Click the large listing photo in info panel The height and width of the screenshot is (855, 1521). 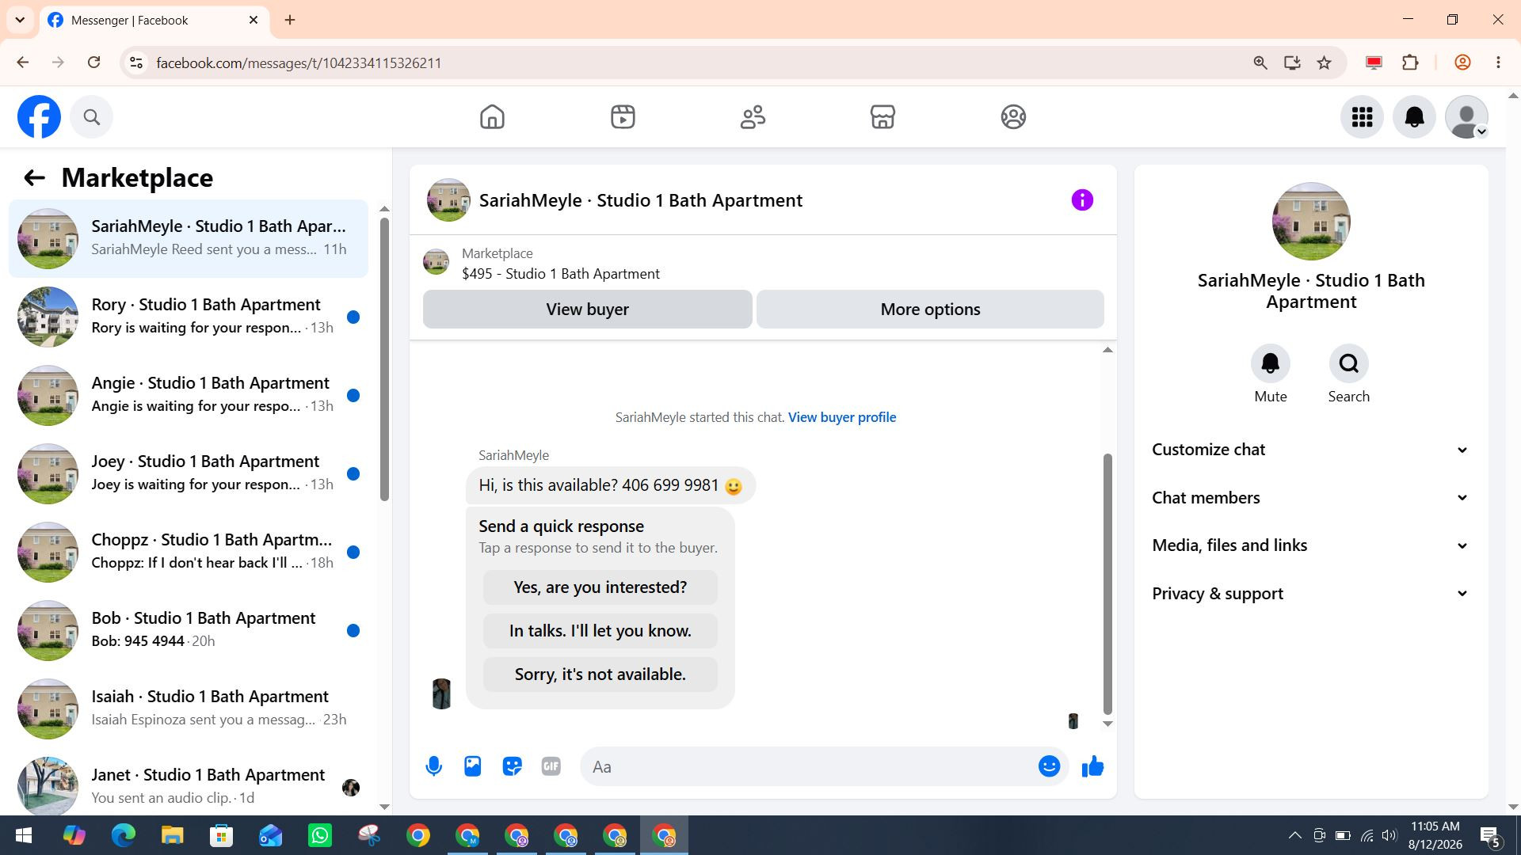point(1311,221)
